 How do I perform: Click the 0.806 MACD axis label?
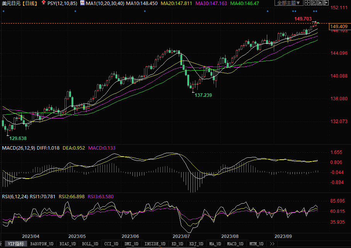(336, 162)
